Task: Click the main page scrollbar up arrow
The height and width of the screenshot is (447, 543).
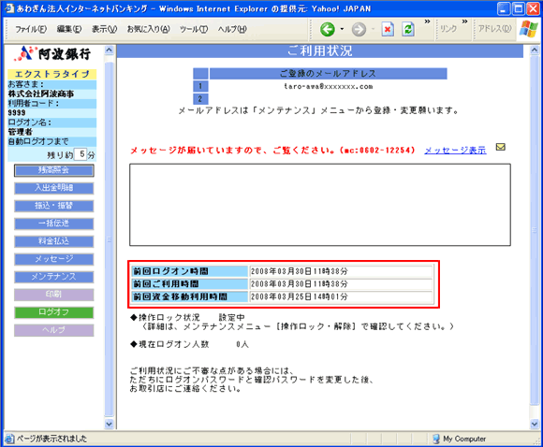Action: coord(535,50)
